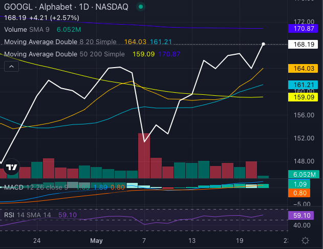The image size is (323, 249).
Task: Click the 6.052M volume axis label
Action: [x=304, y=174]
